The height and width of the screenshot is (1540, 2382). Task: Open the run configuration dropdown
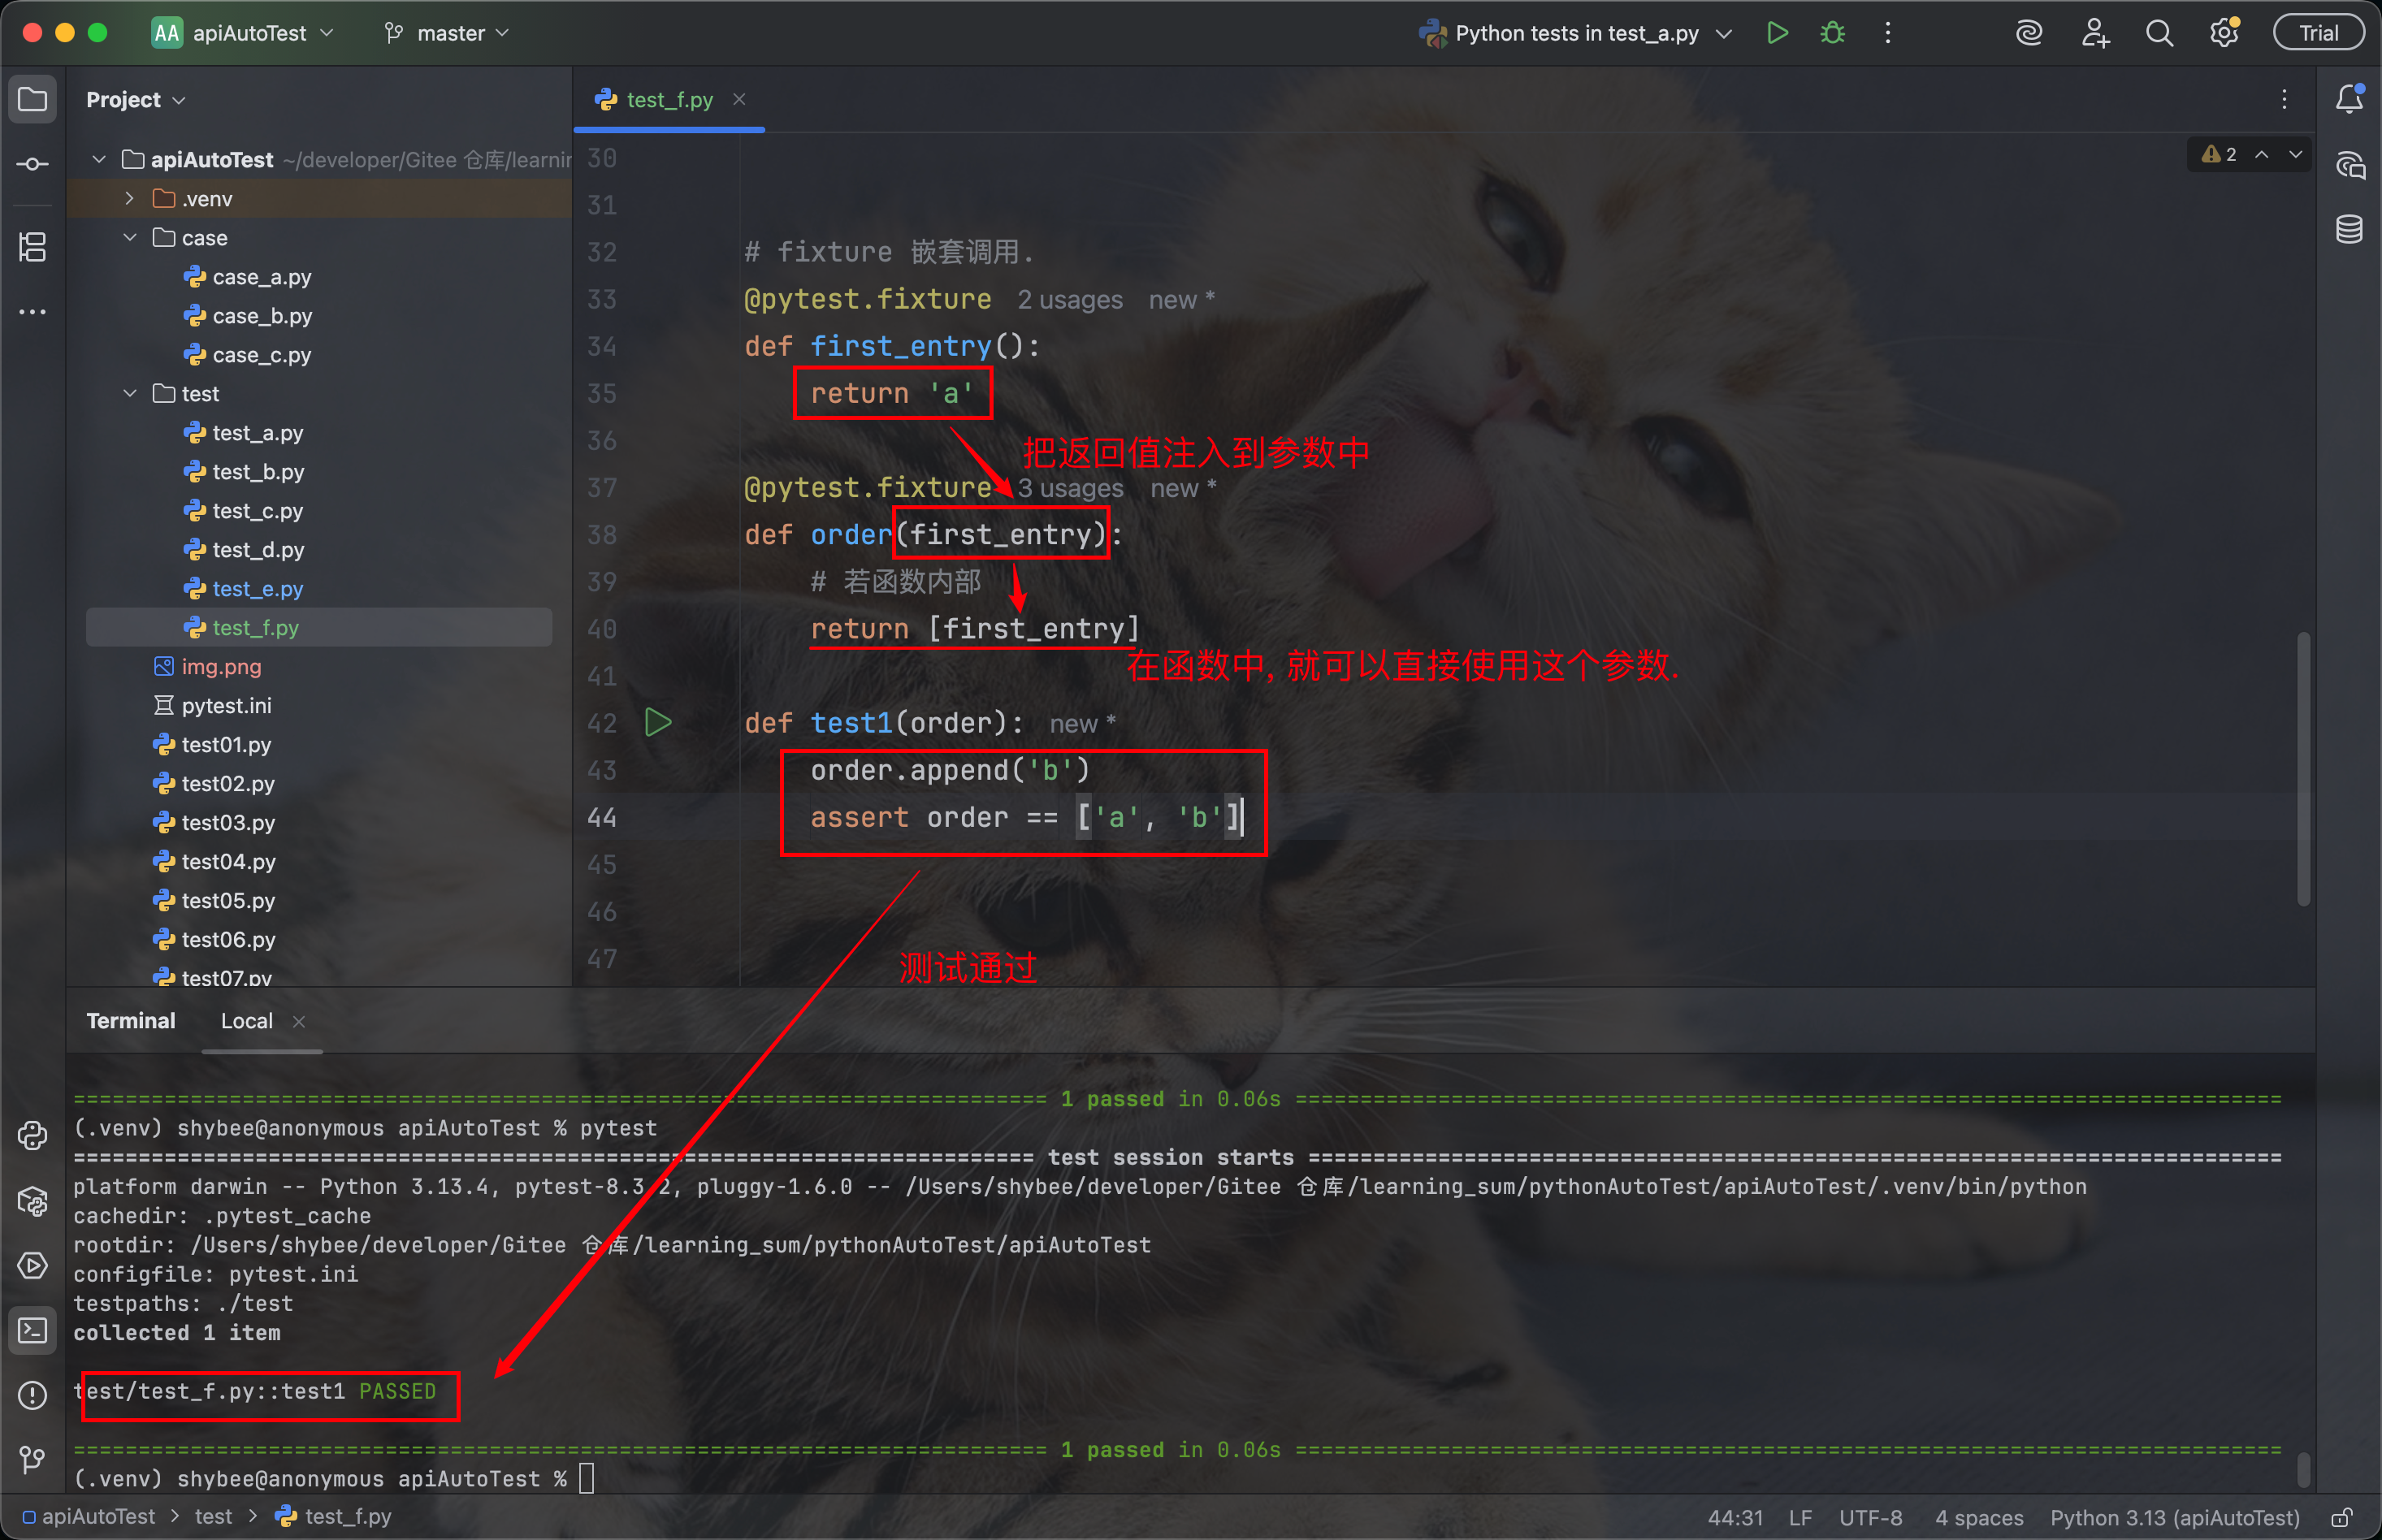coord(1576,33)
